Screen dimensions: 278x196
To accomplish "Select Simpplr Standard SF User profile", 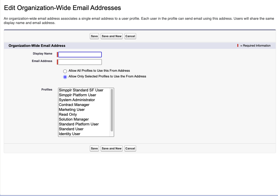I will [84, 90].
